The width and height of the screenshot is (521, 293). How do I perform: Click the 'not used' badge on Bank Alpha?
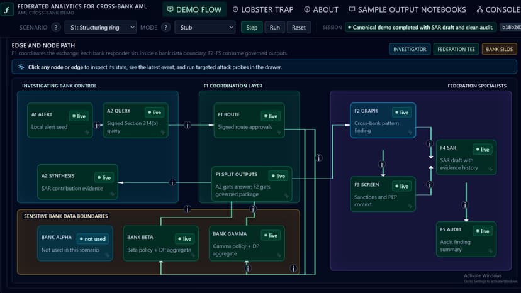[92, 238]
